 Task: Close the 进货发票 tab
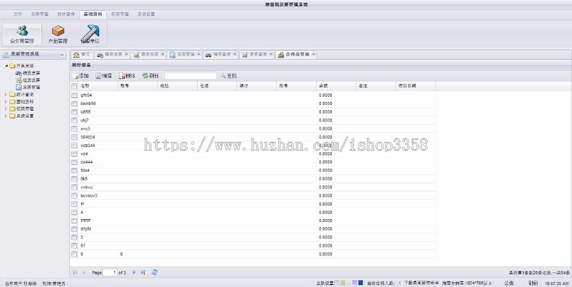point(163,54)
